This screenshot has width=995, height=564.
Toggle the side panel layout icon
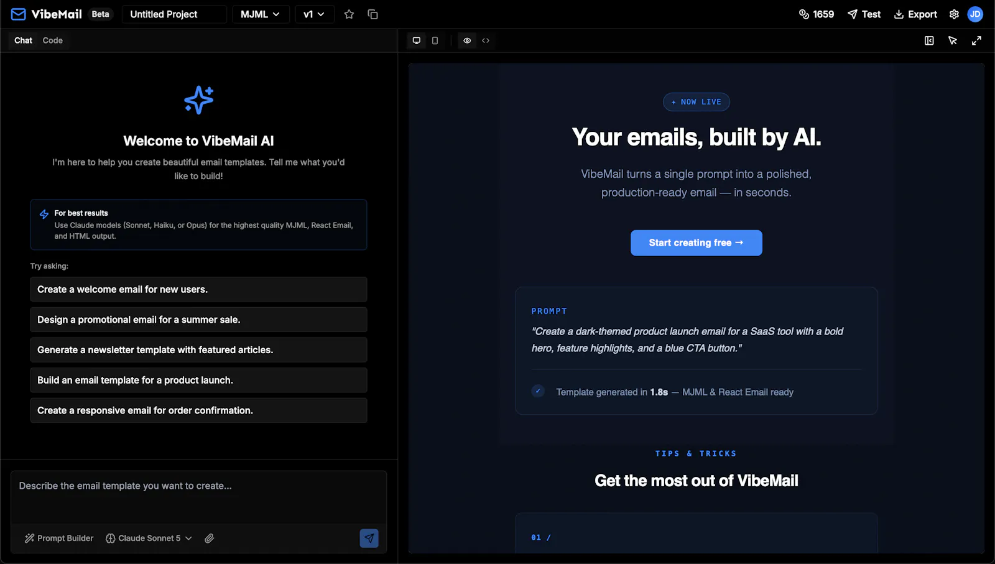929,40
